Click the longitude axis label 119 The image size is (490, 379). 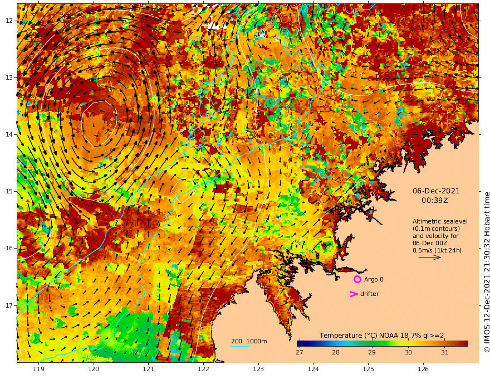click(38, 369)
